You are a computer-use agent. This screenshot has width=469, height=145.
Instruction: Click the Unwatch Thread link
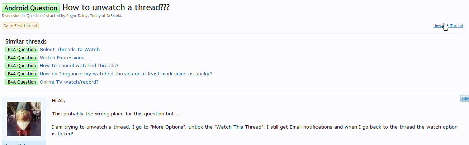[x=448, y=26]
